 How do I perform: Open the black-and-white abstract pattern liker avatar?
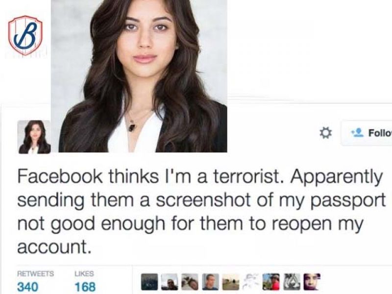[292, 282]
